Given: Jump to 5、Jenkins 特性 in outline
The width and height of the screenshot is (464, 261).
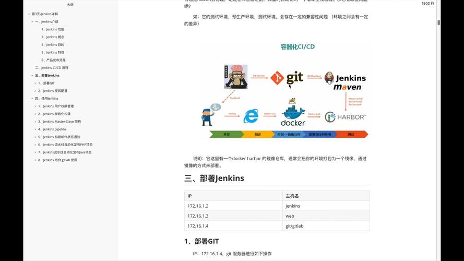Looking at the screenshot, I should pyautogui.click(x=53, y=52).
